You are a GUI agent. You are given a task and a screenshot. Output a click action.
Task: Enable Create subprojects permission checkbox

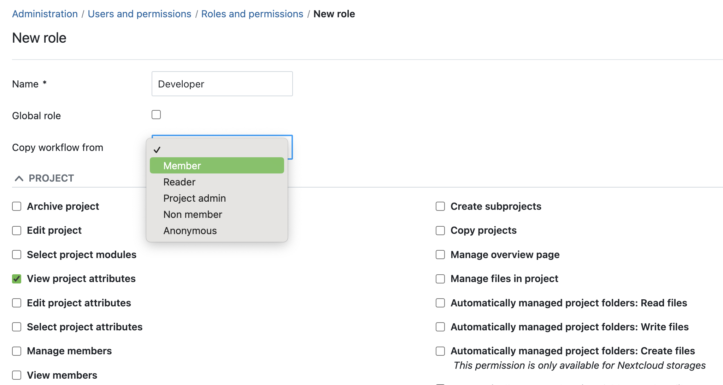pyautogui.click(x=440, y=206)
